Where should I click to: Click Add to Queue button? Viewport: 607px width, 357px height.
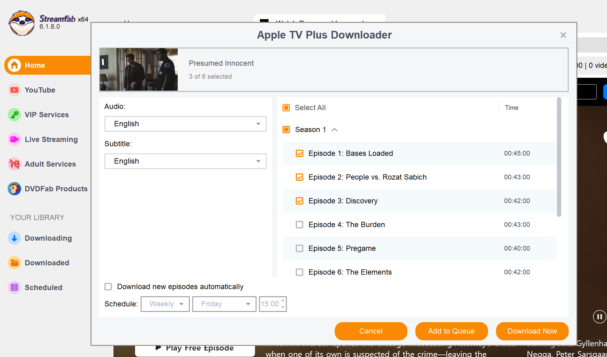[452, 331]
